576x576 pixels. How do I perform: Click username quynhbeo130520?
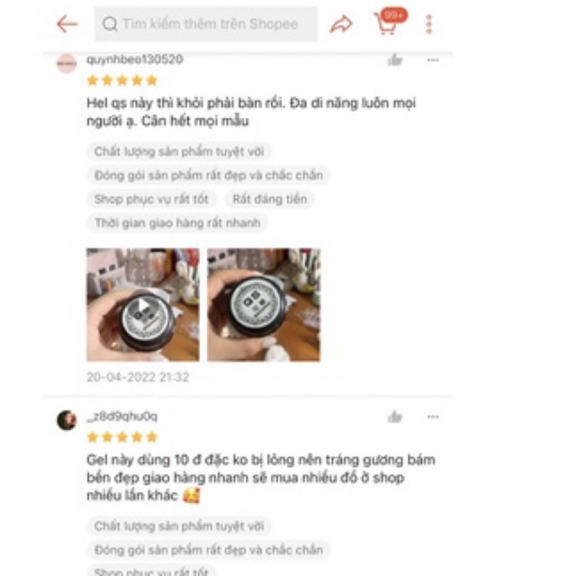(x=134, y=59)
